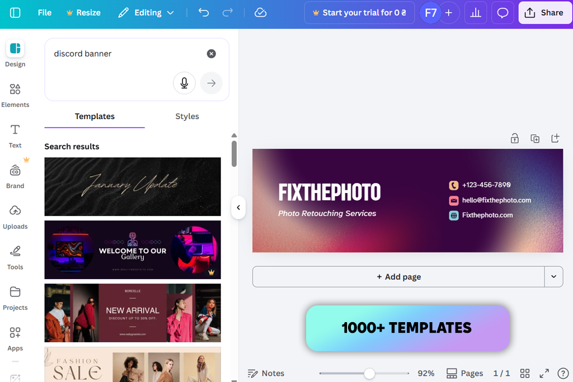The image size is (573, 382).
Task: Undo the last action
Action: point(204,13)
